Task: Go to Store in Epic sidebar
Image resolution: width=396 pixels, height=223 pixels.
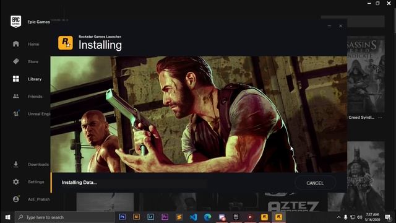Action: click(x=33, y=62)
